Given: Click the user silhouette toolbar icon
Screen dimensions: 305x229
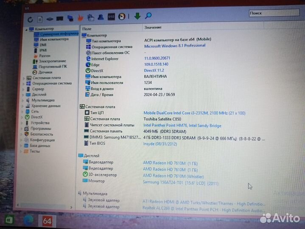Looking at the screenshot, I should pos(101,17).
